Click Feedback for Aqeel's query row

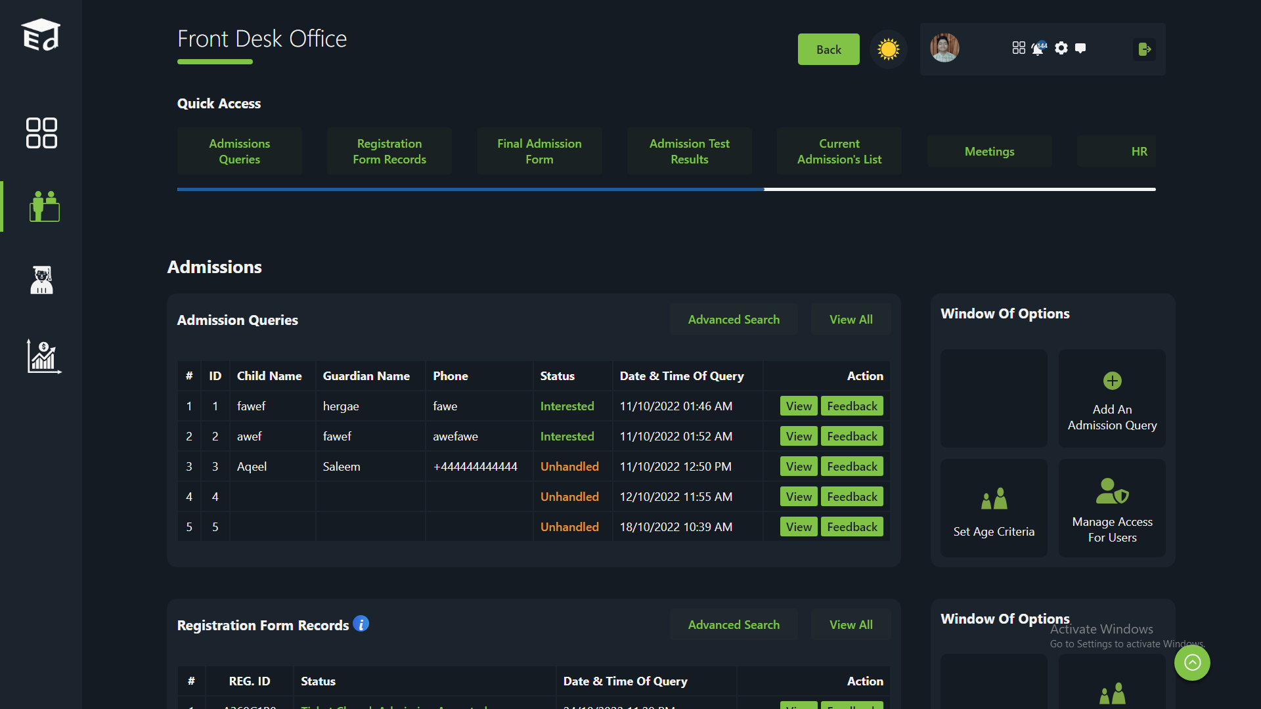click(852, 467)
